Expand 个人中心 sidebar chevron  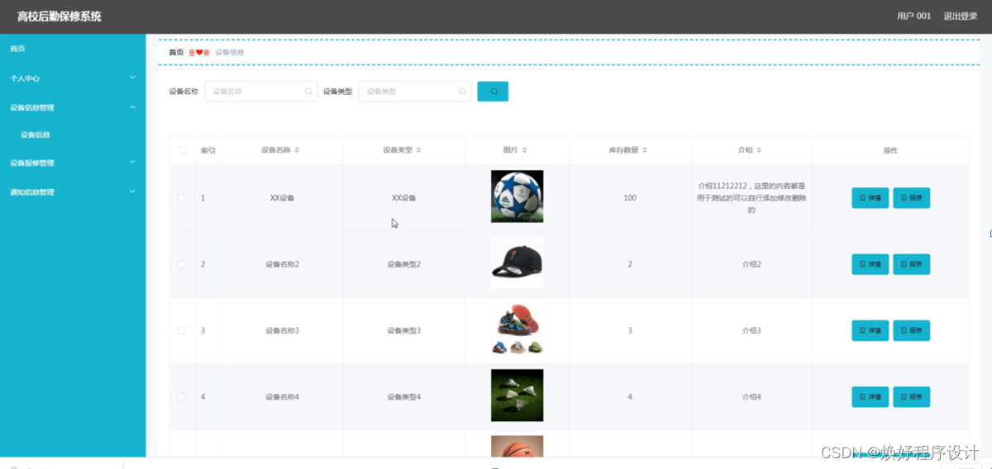click(x=132, y=78)
